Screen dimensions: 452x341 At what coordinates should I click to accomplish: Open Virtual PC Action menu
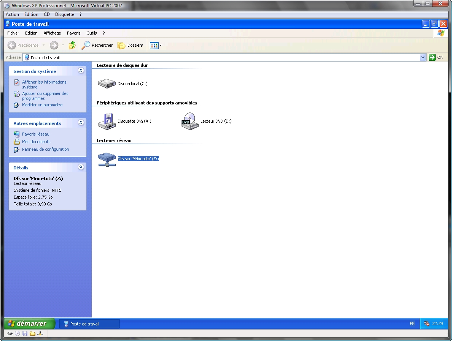pyautogui.click(x=12, y=14)
